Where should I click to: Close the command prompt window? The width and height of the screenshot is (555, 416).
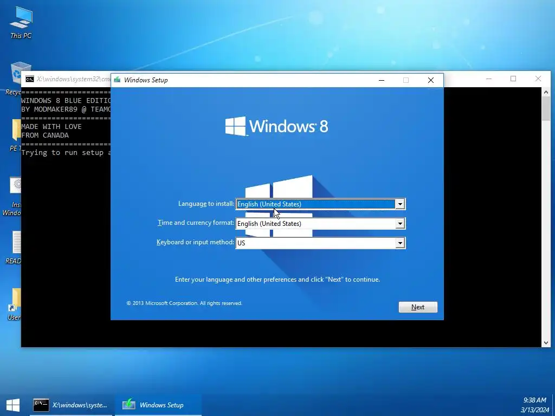[538, 79]
